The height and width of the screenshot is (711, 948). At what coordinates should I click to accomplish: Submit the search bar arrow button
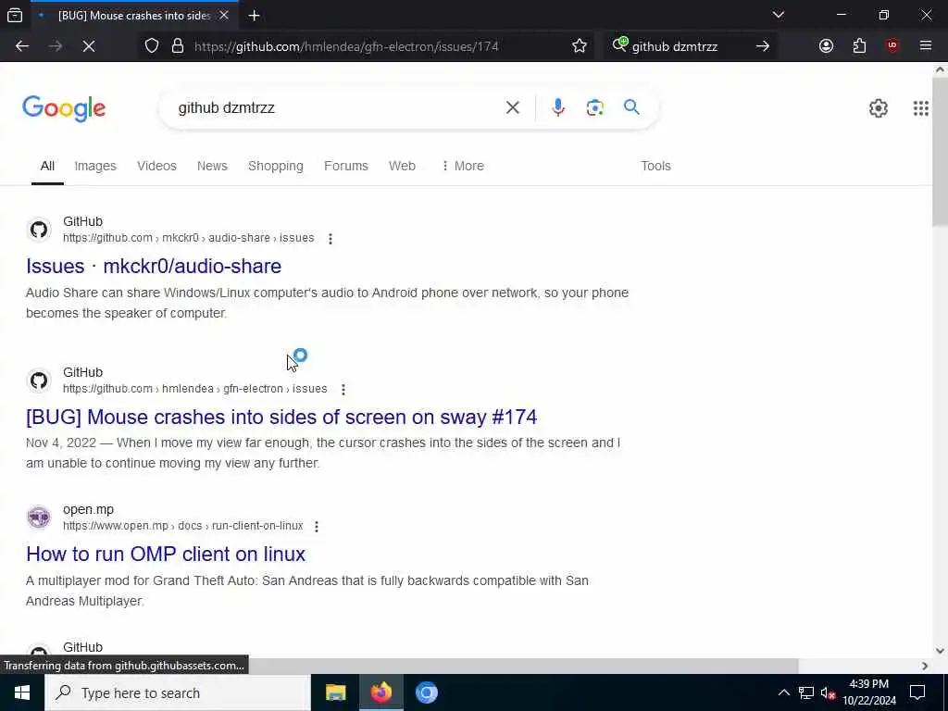763,46
